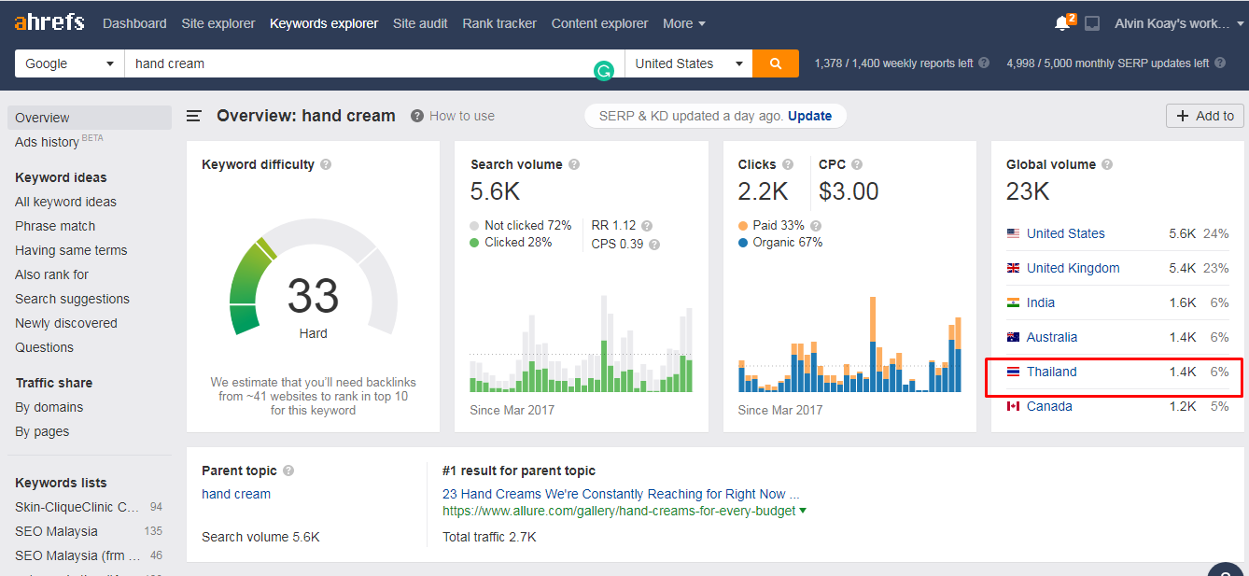Viewport: 1249px width, 576px height.
Task: Click the Add to button
Action: click(1205, 116)
